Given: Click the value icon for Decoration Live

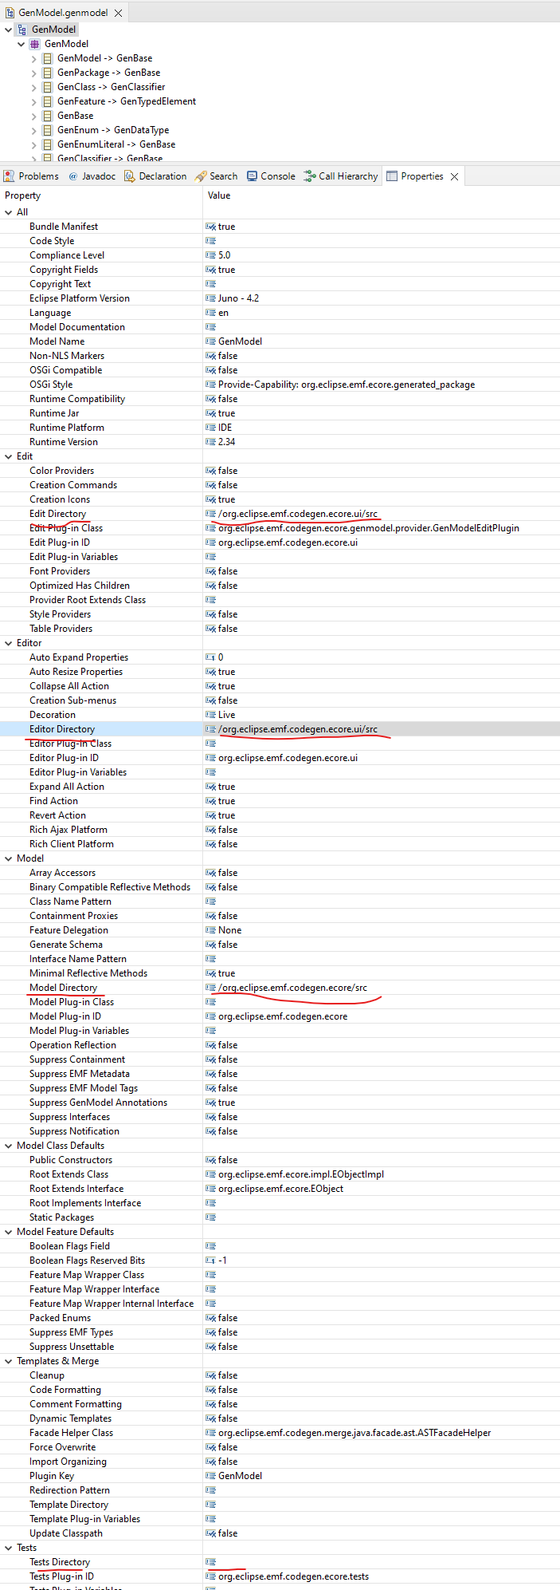Looking at the screenshot, I should click(x=210, y=715).
